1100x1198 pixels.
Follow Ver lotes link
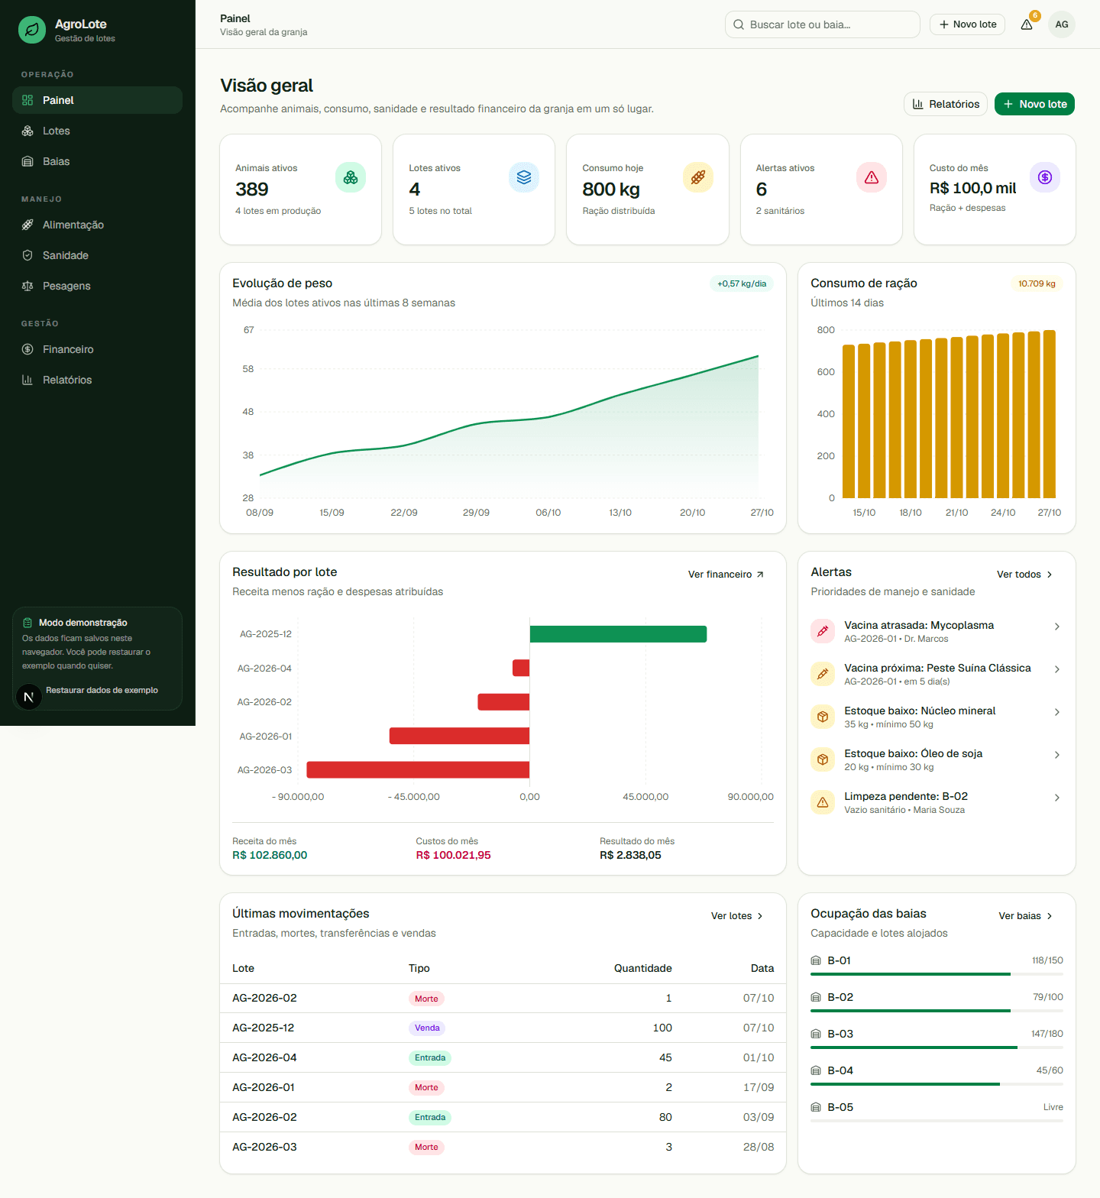click(737, 916)
